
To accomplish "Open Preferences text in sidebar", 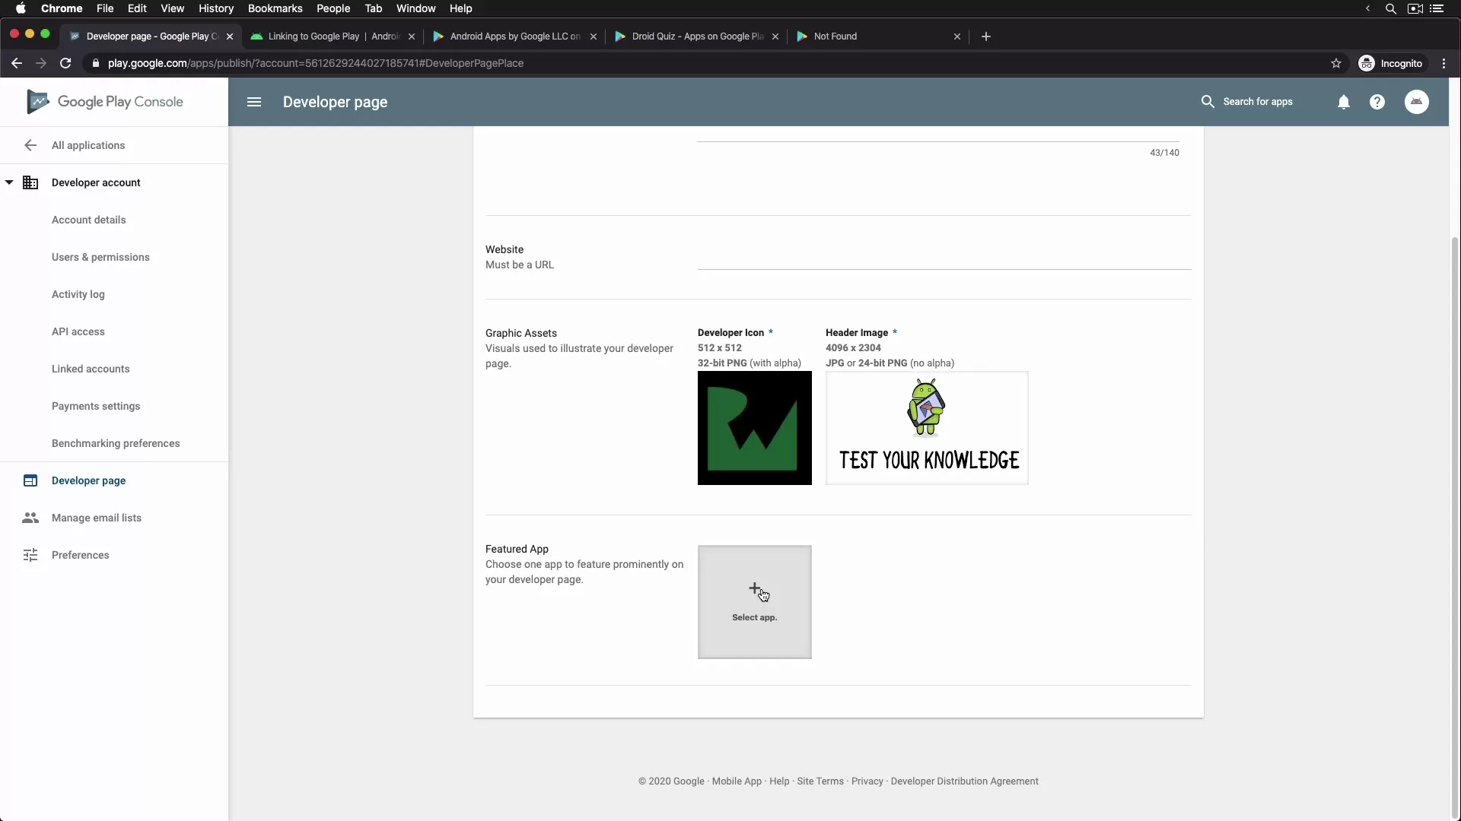I will (x=81, y=555).
